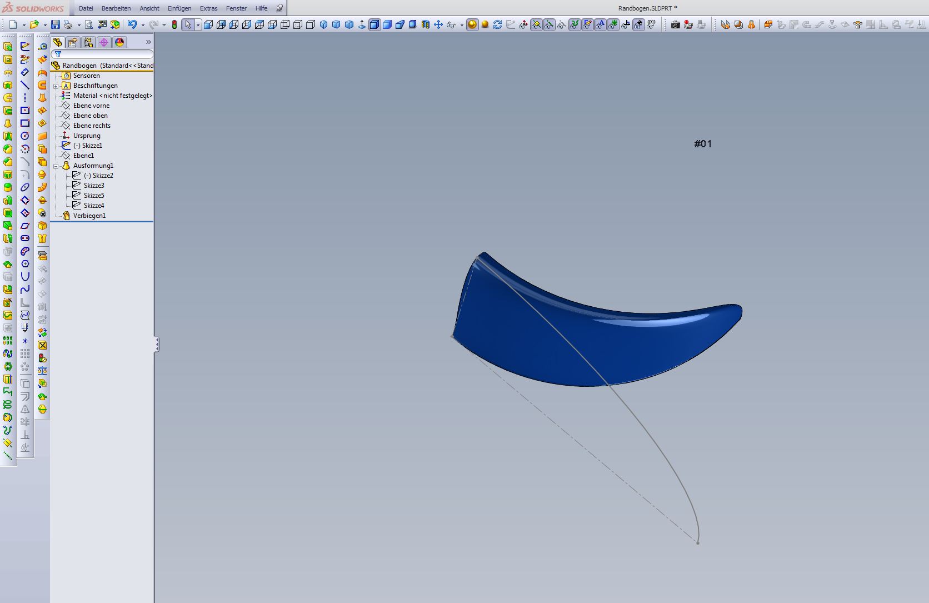Toggle Shaded With Edges display mode

coord(374,24)
